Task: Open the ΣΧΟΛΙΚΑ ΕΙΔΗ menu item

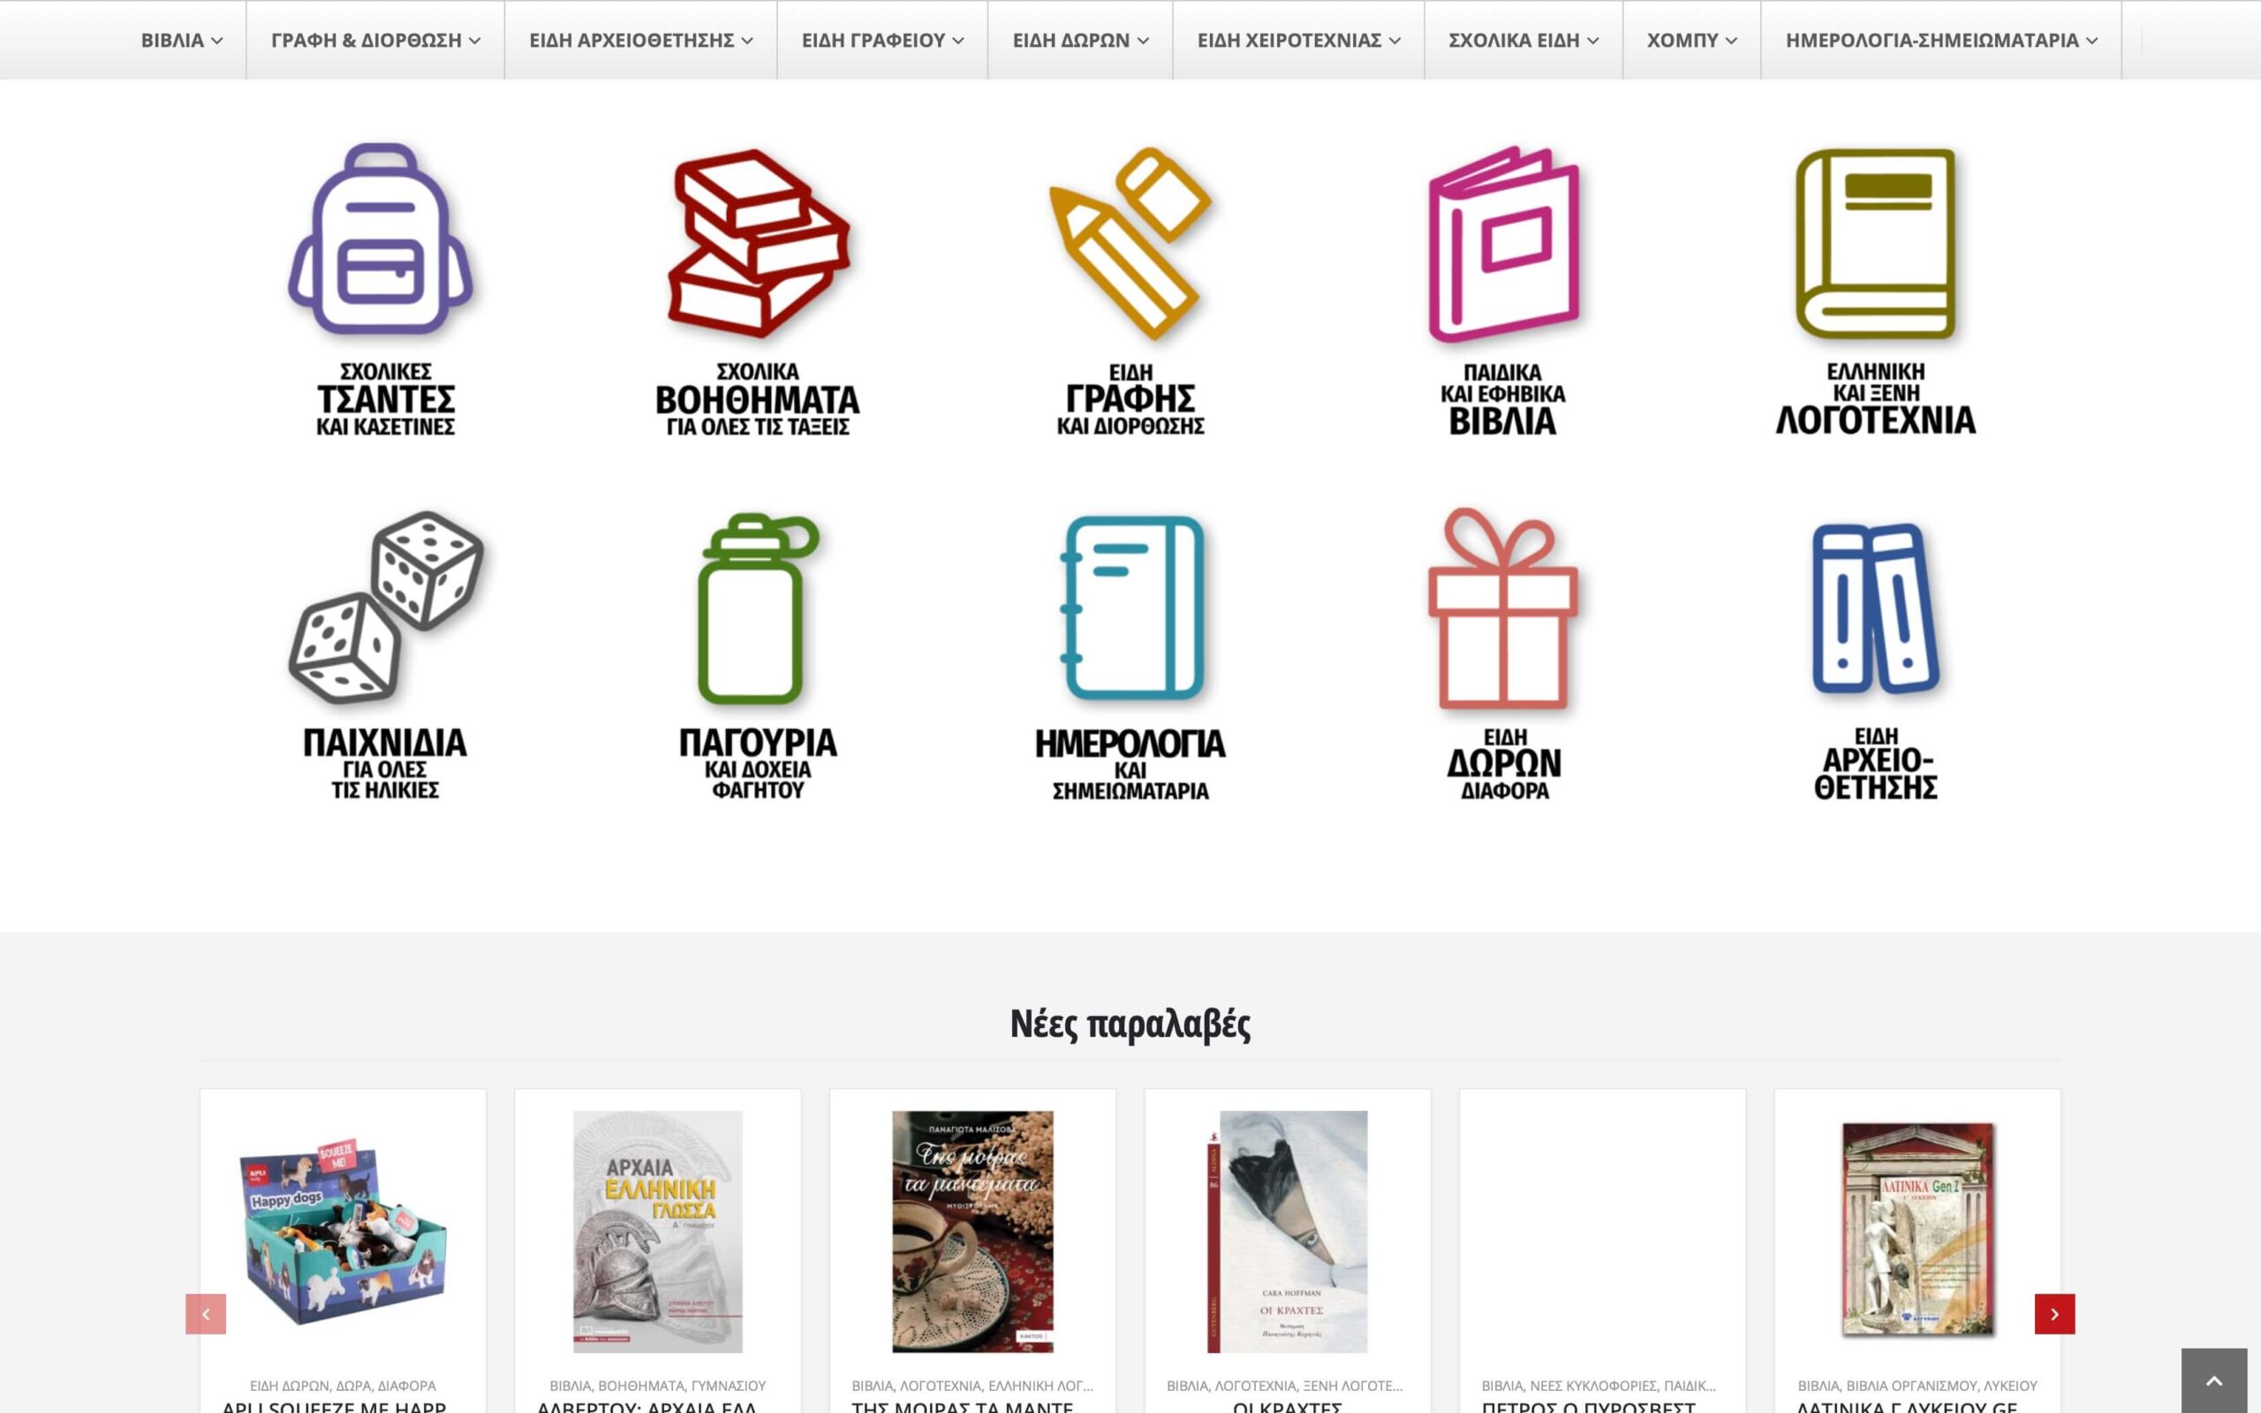Action: (x=1524, y=41)
